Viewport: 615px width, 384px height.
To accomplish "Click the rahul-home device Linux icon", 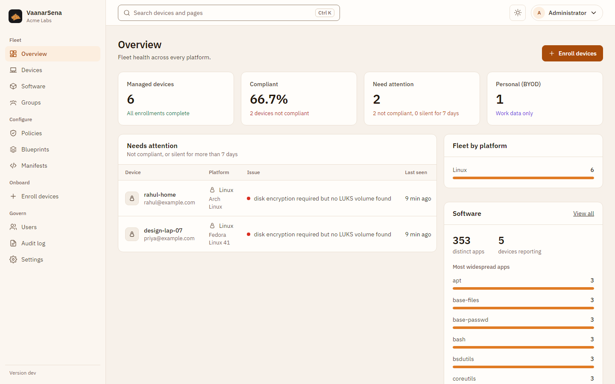I will coord(132,198).
